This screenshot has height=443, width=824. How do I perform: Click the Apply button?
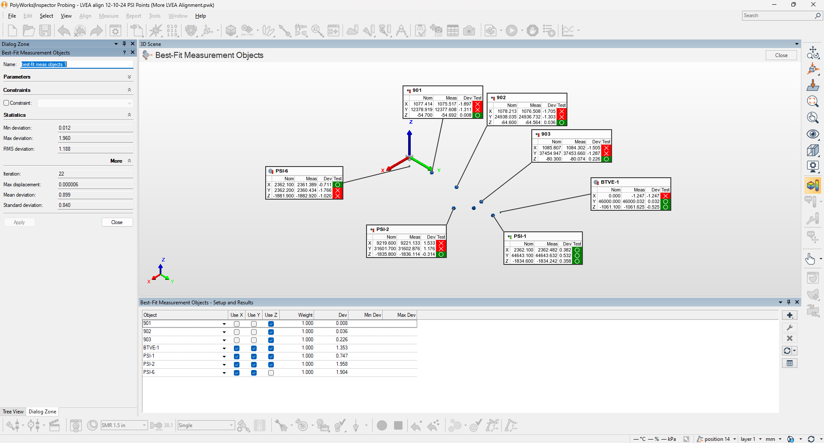19,222
